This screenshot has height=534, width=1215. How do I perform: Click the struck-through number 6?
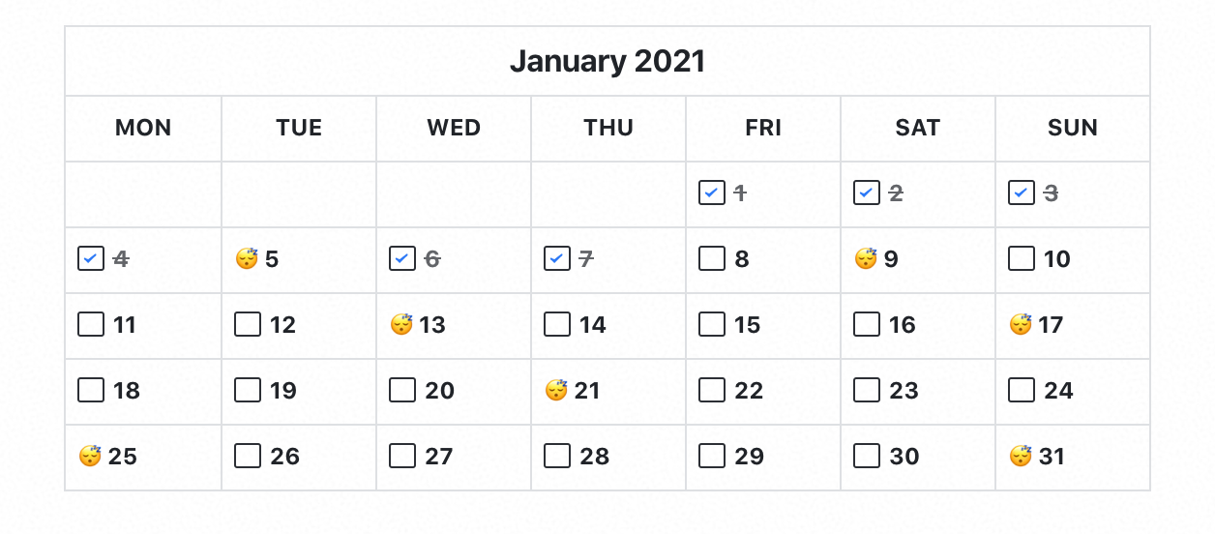coord(432,259)
